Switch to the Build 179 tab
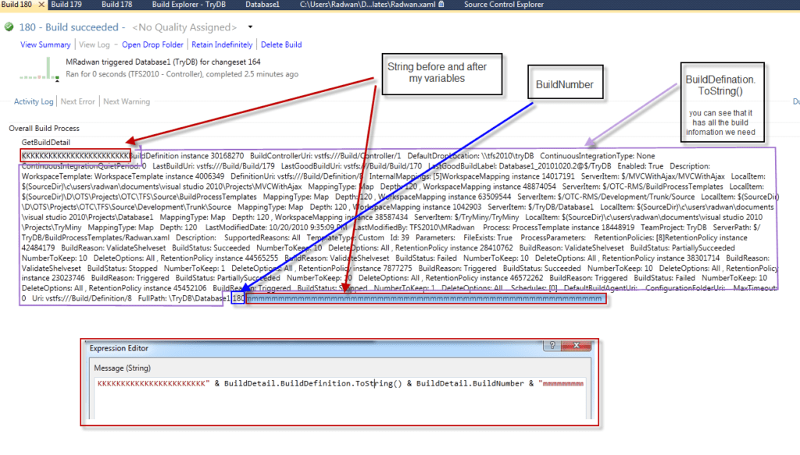800x455 pixels. tap(66, 5)
